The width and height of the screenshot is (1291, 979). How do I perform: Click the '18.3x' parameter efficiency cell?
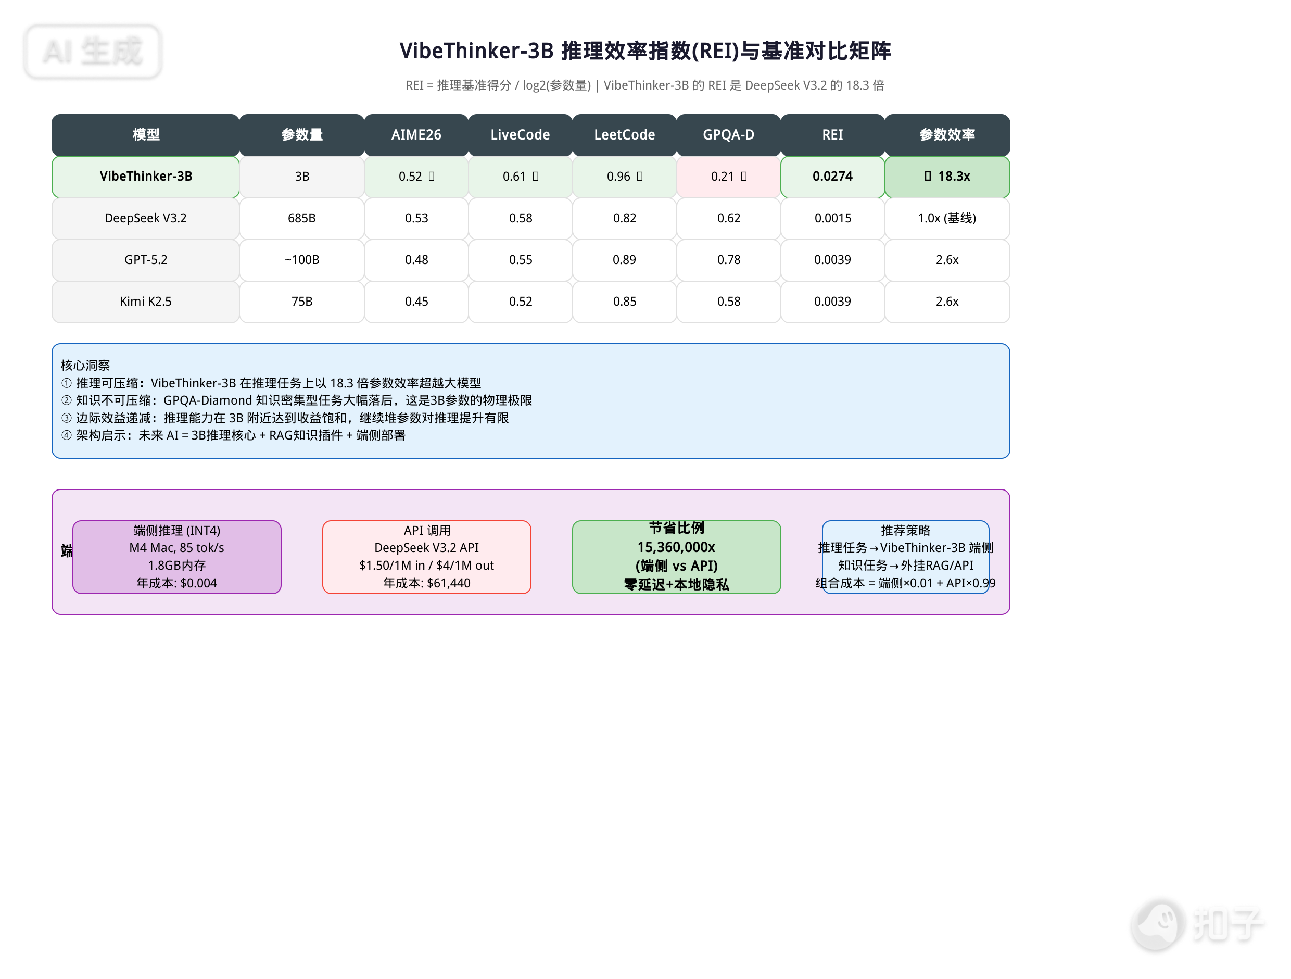click(947, 177)
